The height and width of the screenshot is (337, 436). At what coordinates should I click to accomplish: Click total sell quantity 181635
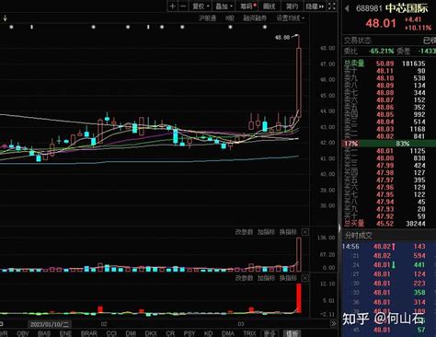pos(414,64)
